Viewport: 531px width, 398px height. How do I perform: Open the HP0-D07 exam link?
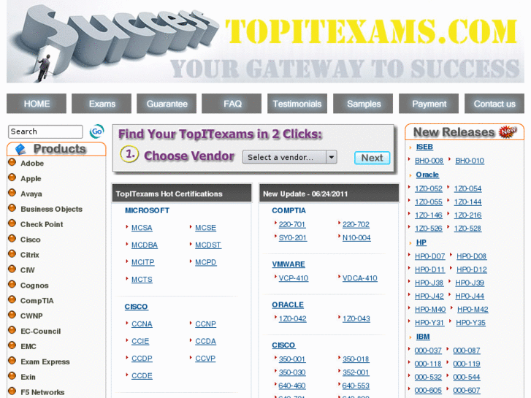click(429, 256)
